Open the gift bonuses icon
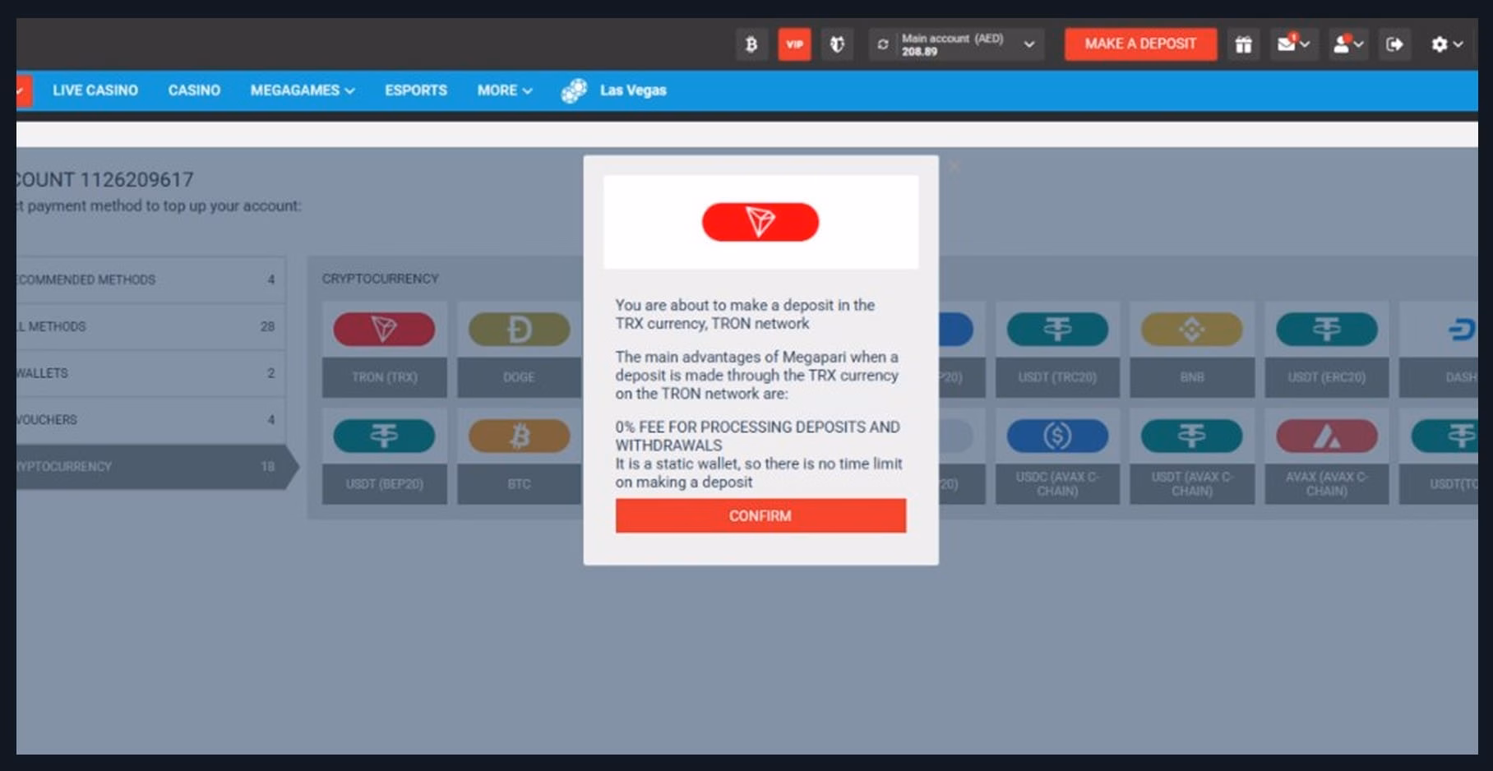The width and height of the screenshot is (1493, 771). (1243, 44)
